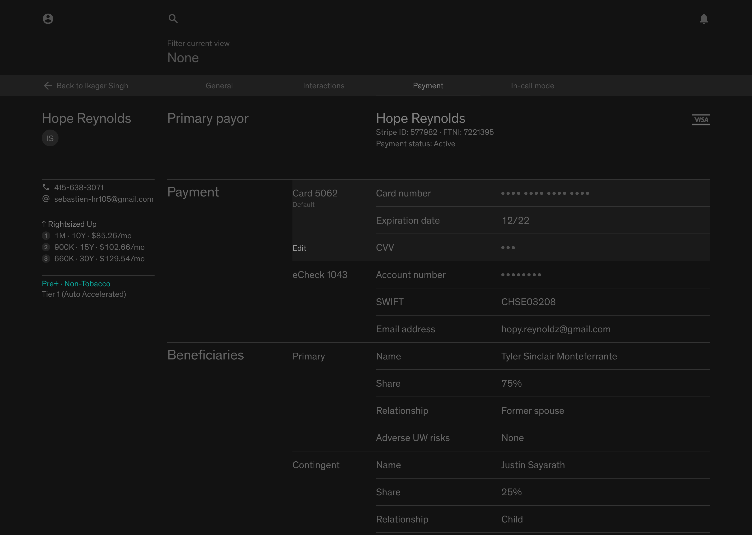Open notifications bell icon
Image resolution: width=752 pixels, height=535 pixels.
(x=704, y=19)
